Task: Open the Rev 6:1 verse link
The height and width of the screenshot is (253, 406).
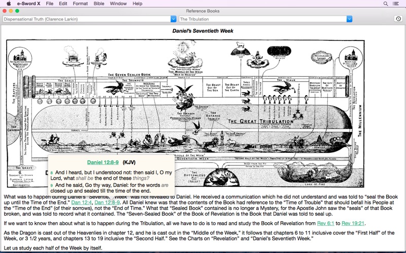Action: pos(325,223)
